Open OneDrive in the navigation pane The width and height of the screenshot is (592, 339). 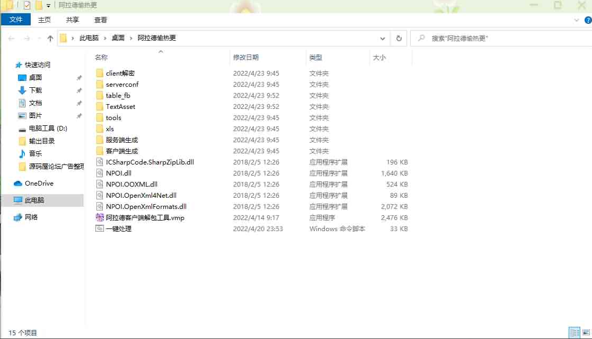[39, 184]
